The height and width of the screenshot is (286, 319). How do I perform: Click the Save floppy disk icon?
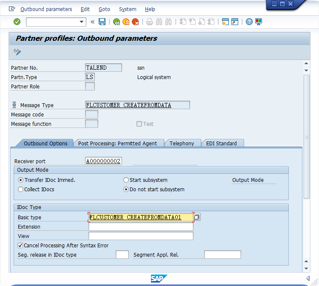click(x=102, y=22)
